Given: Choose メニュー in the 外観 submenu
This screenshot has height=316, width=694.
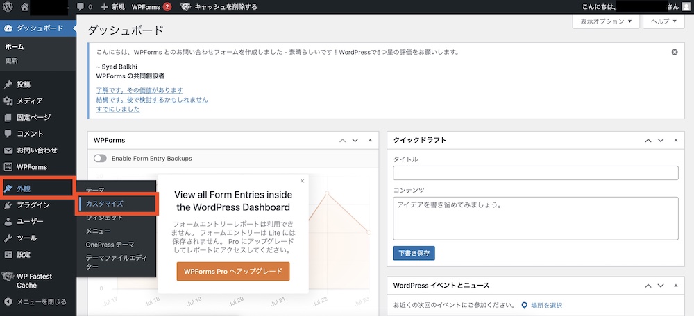Looking at the screenshot, I should 99,231.
